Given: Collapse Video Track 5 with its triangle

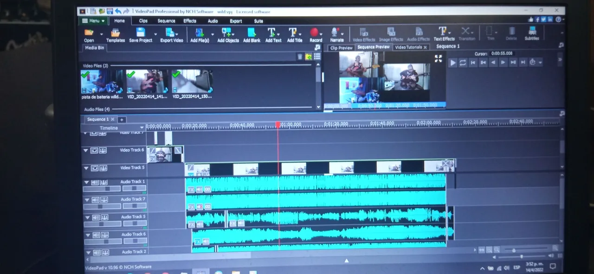Looking at the screenshot, I should pyautogui.click(x=85, y=168).
